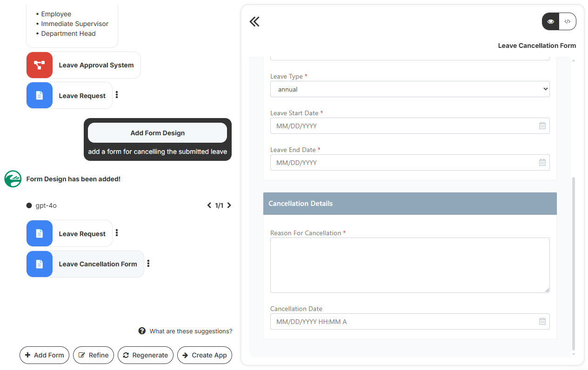Click the Create App button

pyautogui.click(x=204, y=355)
